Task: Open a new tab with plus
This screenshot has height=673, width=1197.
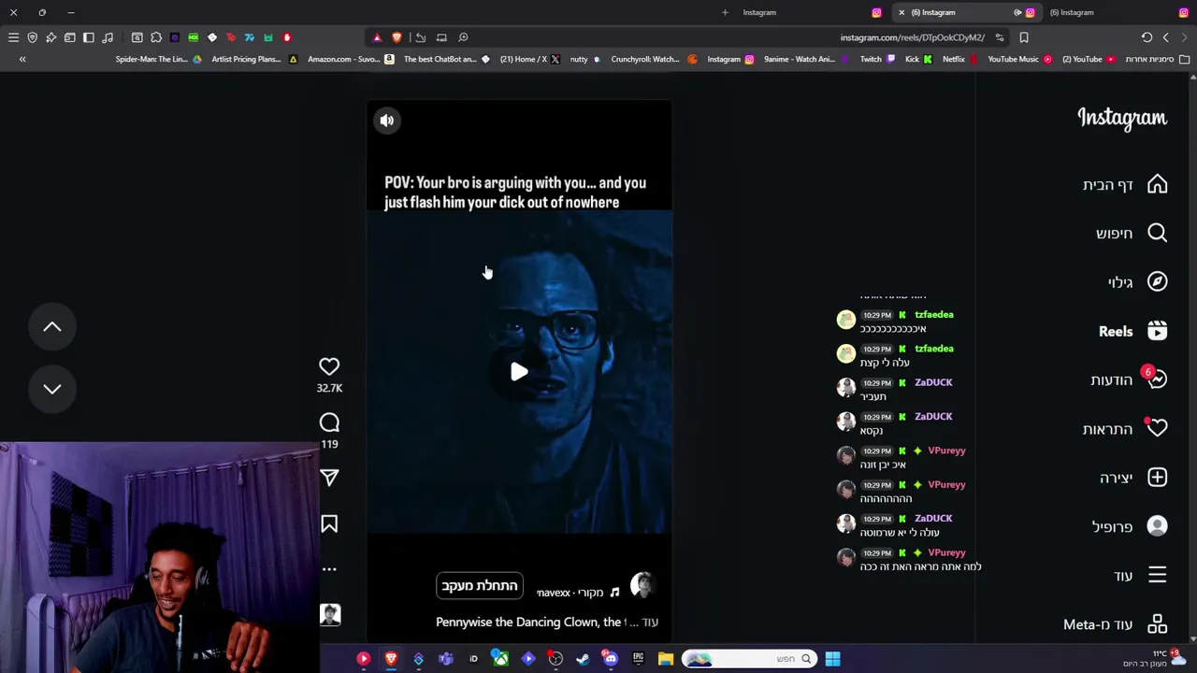Action: point(725,12)
